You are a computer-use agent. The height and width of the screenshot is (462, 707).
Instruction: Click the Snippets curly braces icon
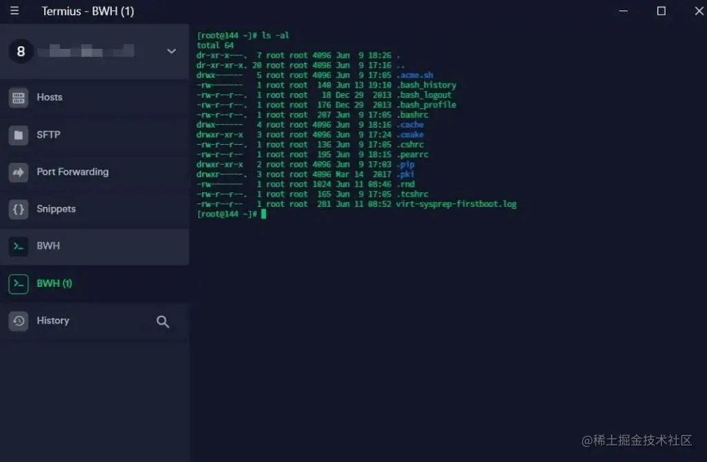tap(19, 210)
